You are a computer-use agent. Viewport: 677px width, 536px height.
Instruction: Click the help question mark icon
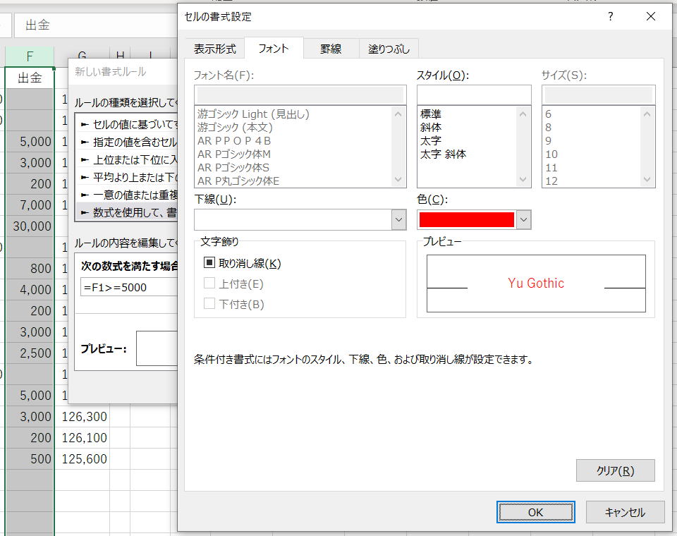tap(609, 17)
